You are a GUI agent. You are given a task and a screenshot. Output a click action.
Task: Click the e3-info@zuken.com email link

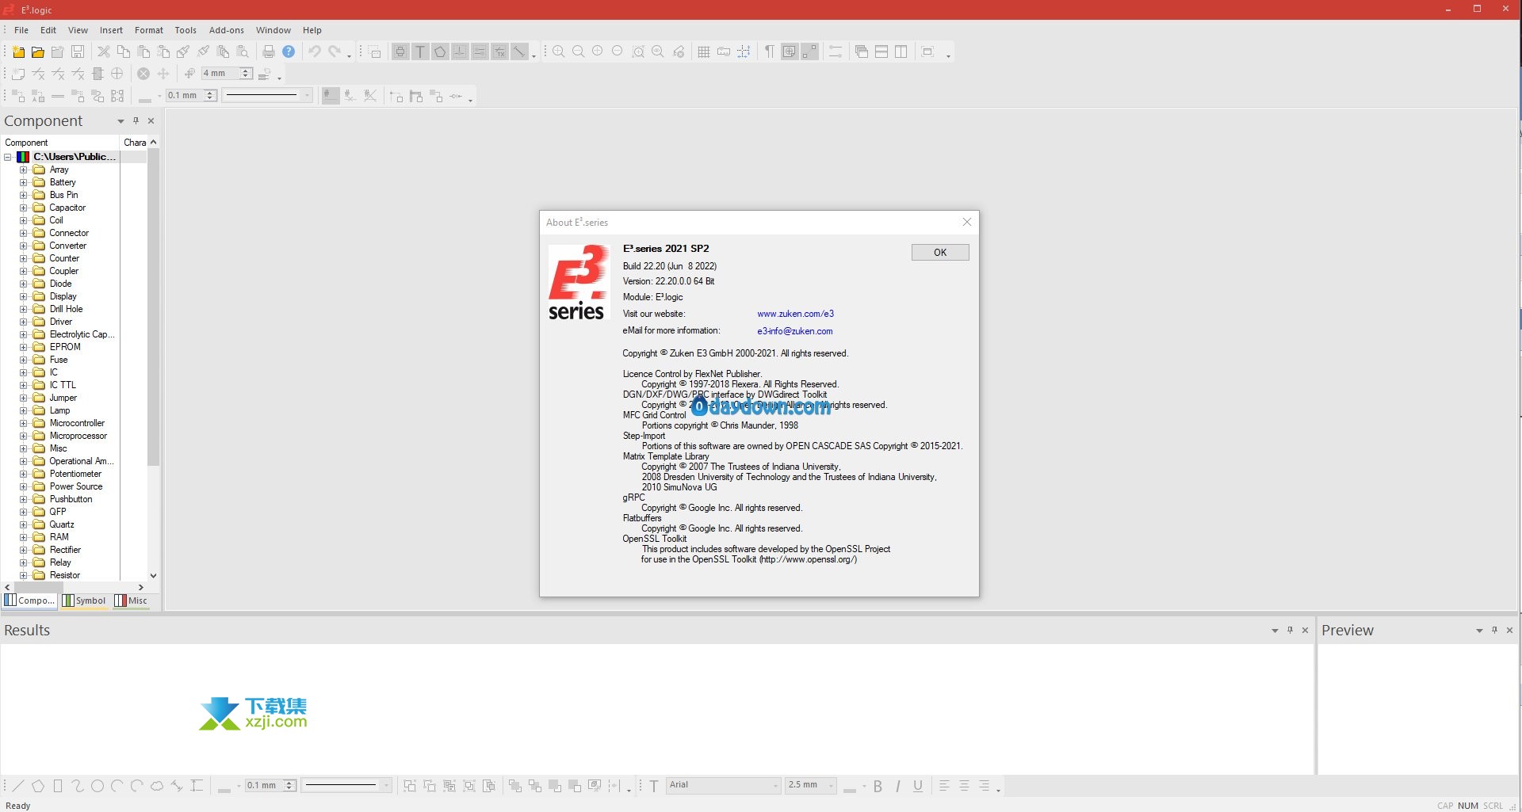[794, 331]
